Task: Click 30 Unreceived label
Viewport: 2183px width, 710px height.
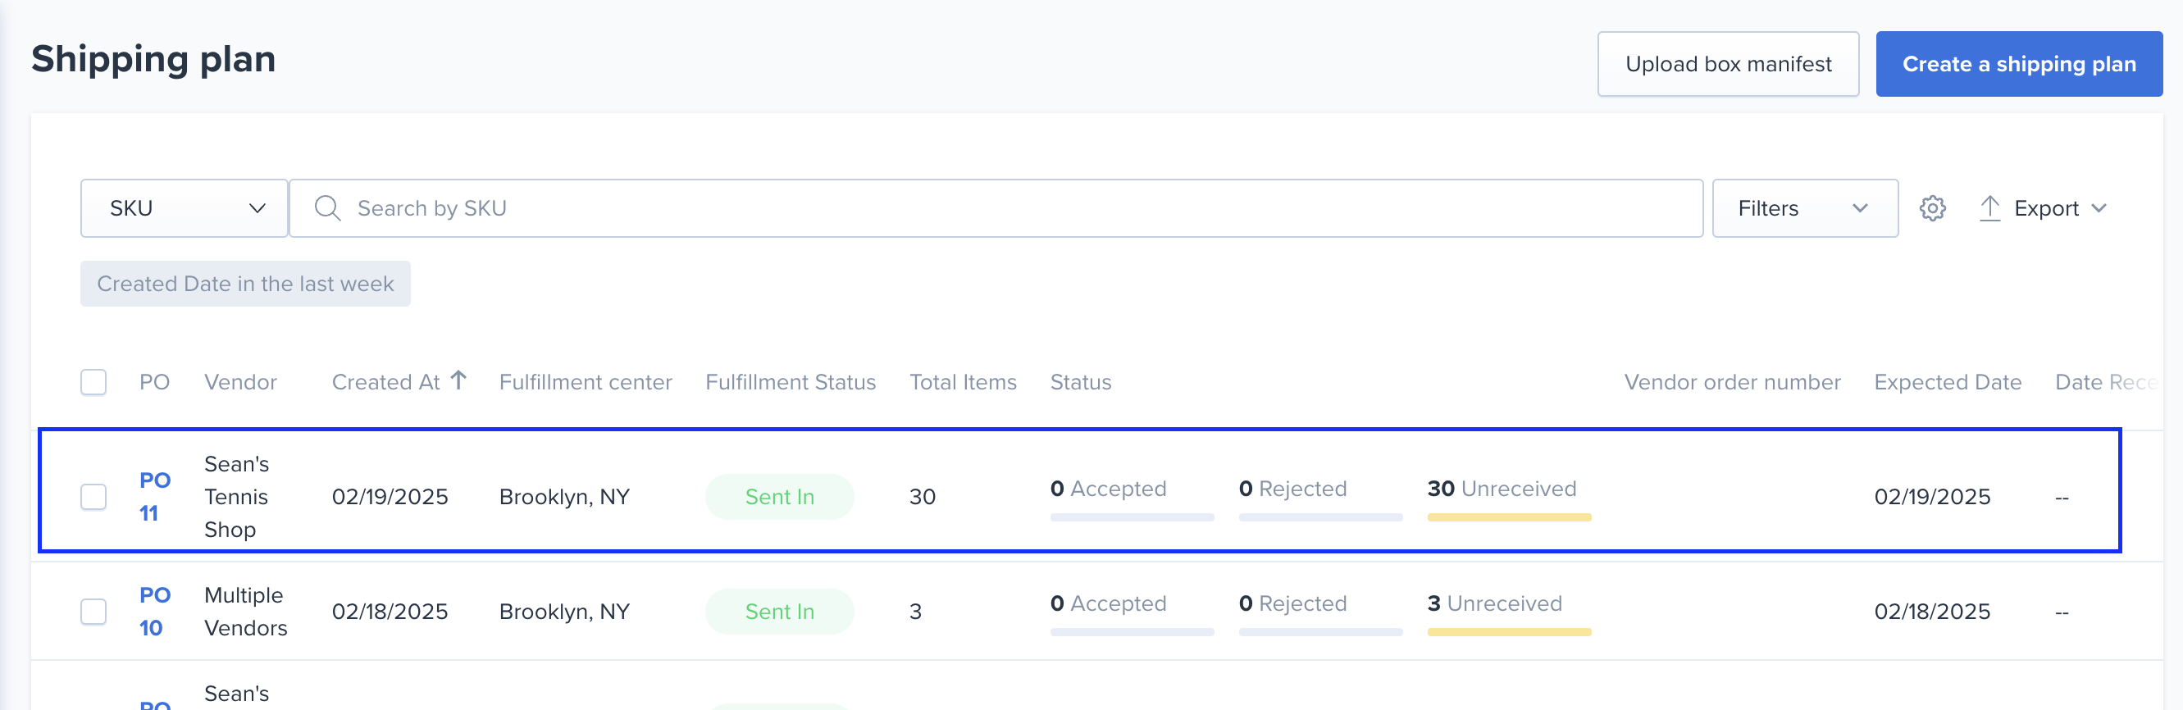Action: point(1502,489)
